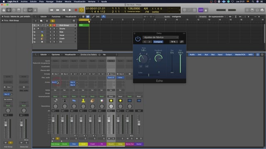Open Smart Controls button

[25, 10]
